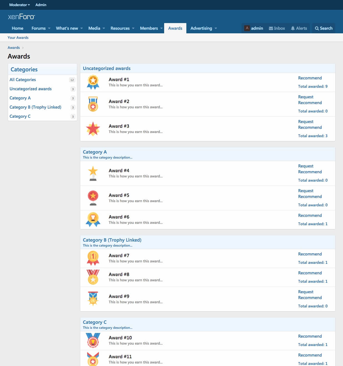The width and height of the screenshot is (343, 366).
Task: Expand the Moderator dropdown menu
Action: (x=19, y=5)
